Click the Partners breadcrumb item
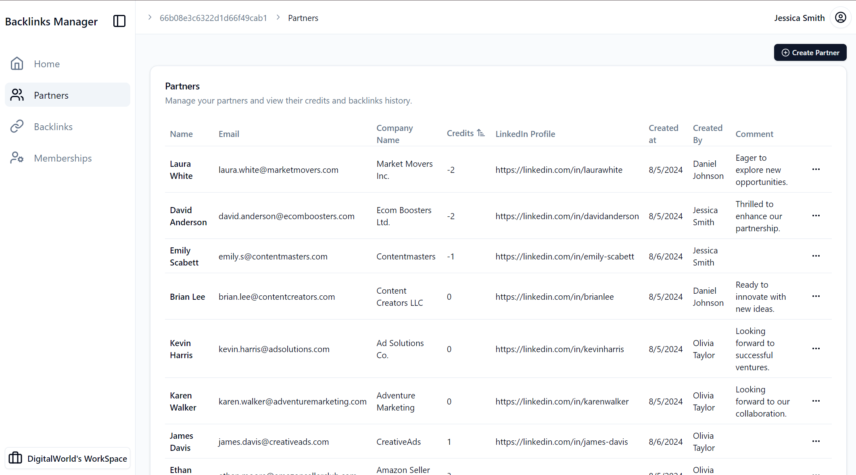The width and height of the screenshot is (856, 475). click(x=303, y=18)
